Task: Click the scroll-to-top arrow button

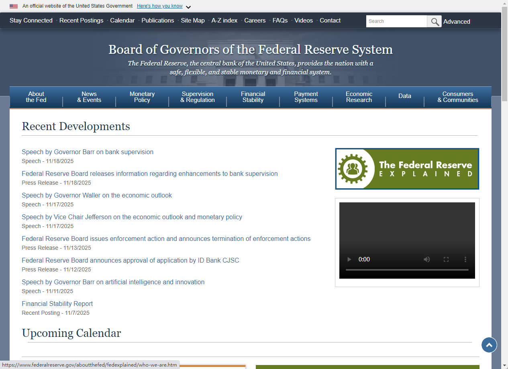Action: 489,345
